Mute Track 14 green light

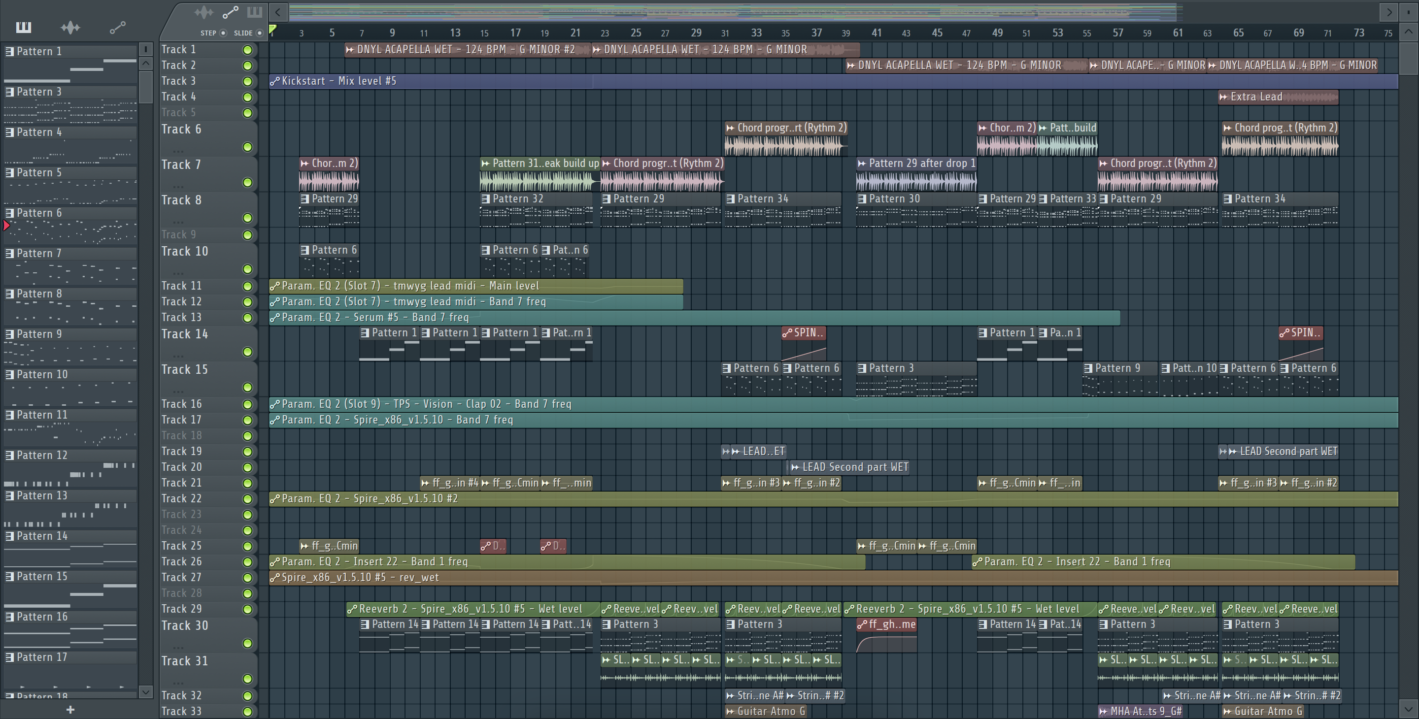(248, 352)
